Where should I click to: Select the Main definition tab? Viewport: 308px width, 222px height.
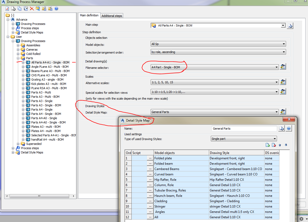89,15
